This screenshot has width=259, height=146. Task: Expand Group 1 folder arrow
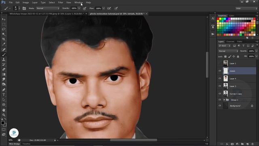[224, 100]
